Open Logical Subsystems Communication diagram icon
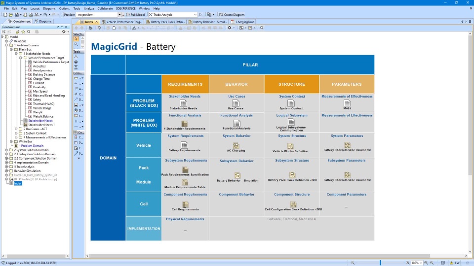Viewport: 474px width, 266px height. [291, 122]
